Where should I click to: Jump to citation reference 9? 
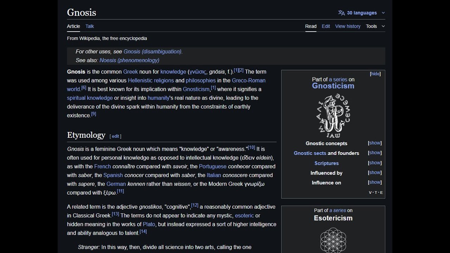click(x=94, y=114)
